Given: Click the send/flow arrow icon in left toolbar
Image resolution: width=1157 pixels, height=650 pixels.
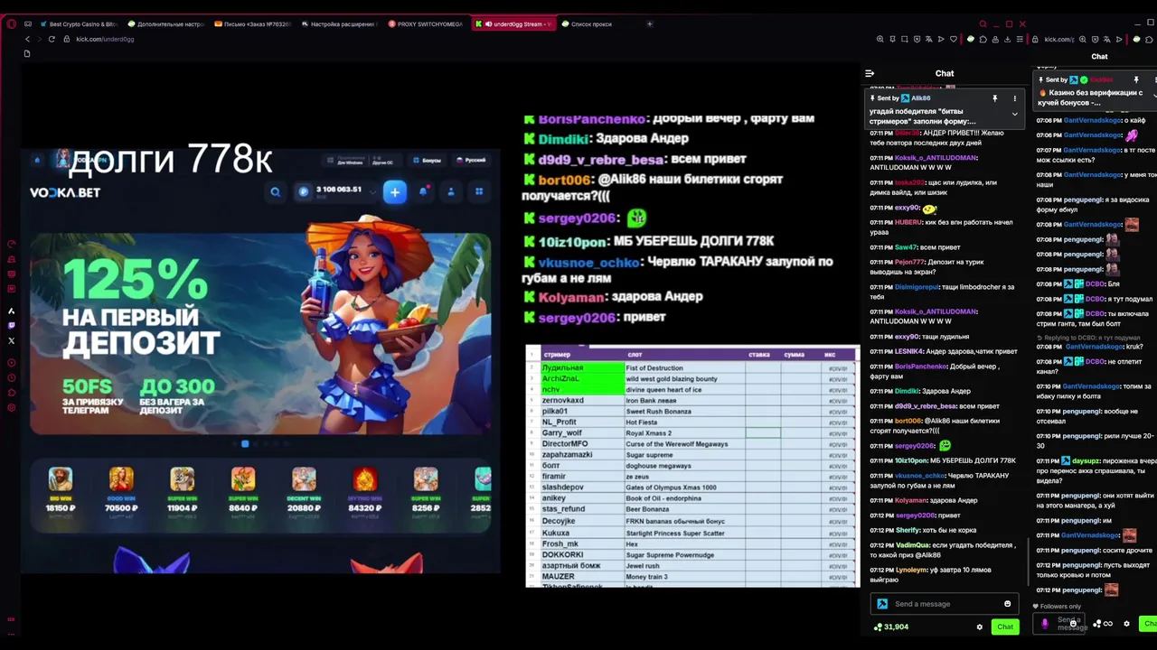Looking at the screenshot, I should pos(941,39).
